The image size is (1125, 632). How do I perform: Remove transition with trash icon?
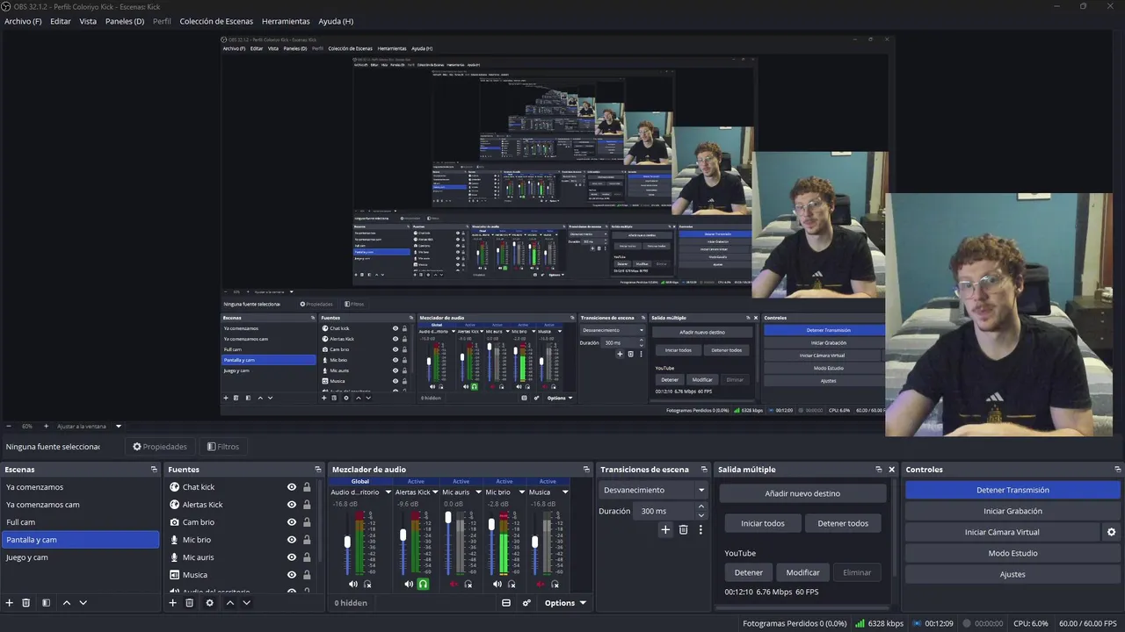(x=683, y=529)
